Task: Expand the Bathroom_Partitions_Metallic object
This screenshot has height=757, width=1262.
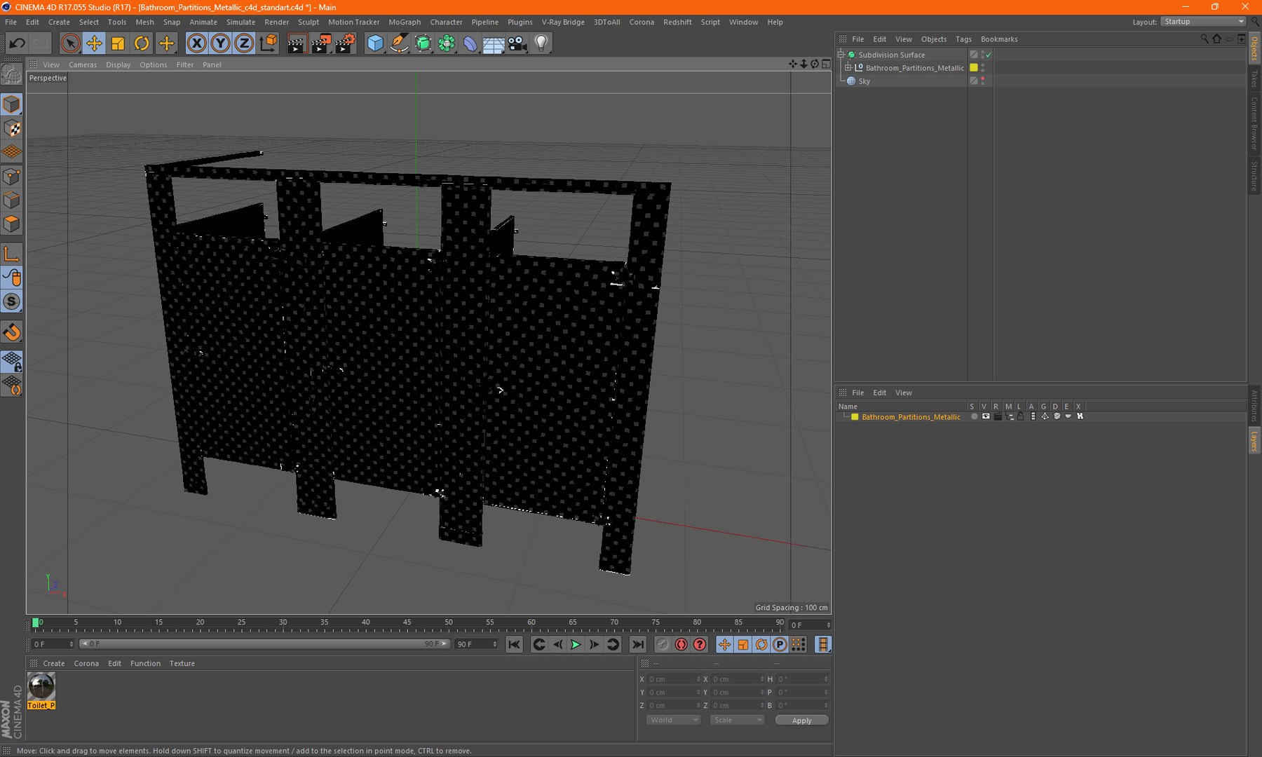Action: pyautogui.click(x=848, y=68)
